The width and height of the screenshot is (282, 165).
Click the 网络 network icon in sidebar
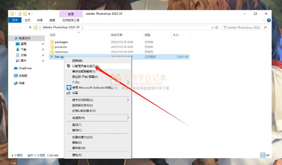[x=16, y=83]
